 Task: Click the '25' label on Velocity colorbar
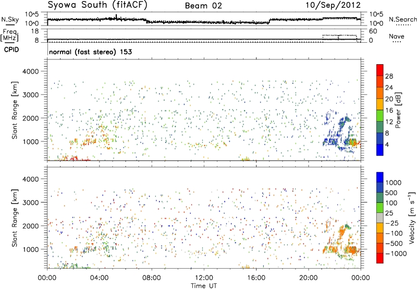click(x=389, y=213)
